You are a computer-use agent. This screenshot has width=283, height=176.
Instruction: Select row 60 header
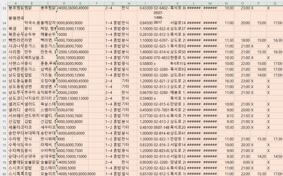point(4,58)
